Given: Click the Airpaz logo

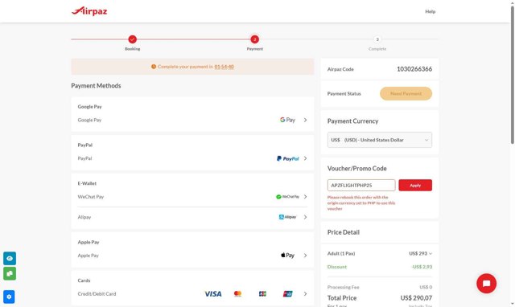Looking at the screenshot, I should pyautogui.click(x=89, y=11).
